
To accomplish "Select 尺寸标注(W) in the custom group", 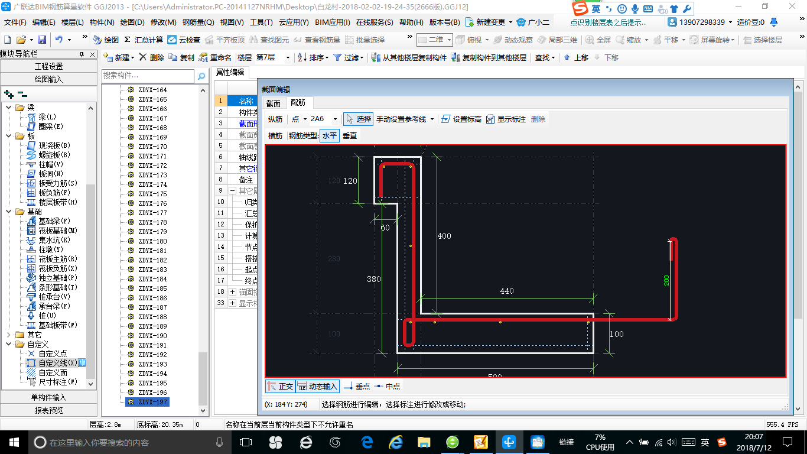I will (x=53, y=382).
